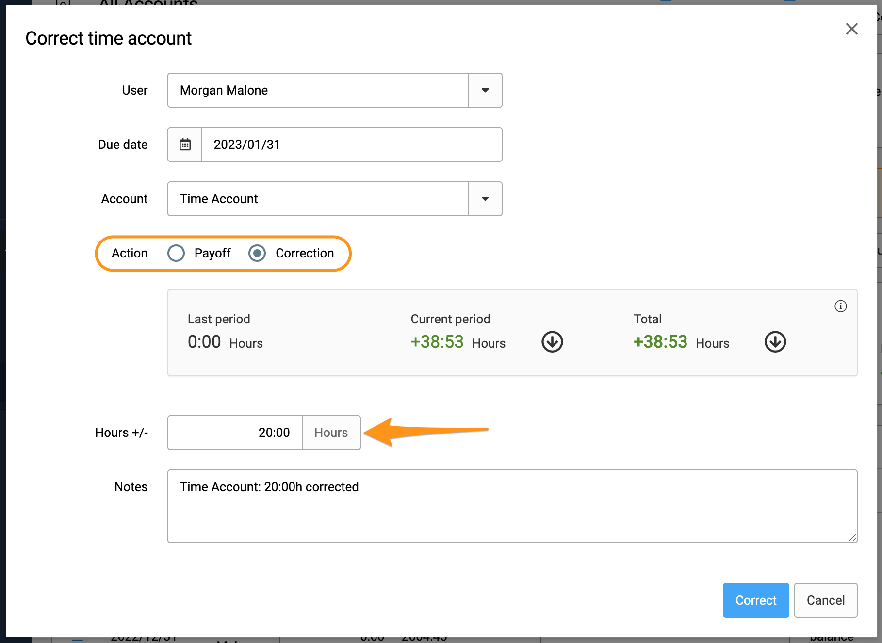Click the Hours unit label beside 20:00

[331, 433]
